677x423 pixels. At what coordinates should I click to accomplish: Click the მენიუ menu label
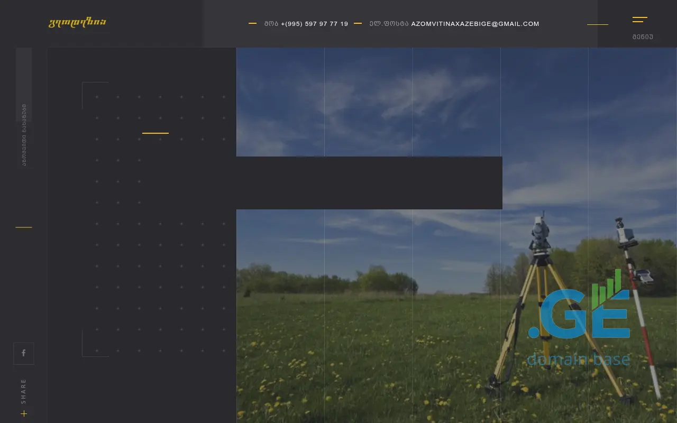643,37
